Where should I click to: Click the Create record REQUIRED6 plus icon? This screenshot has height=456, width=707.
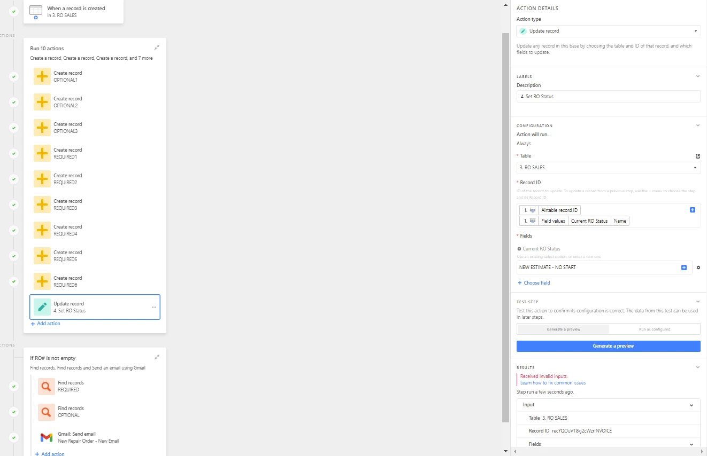tap(42, 281)
